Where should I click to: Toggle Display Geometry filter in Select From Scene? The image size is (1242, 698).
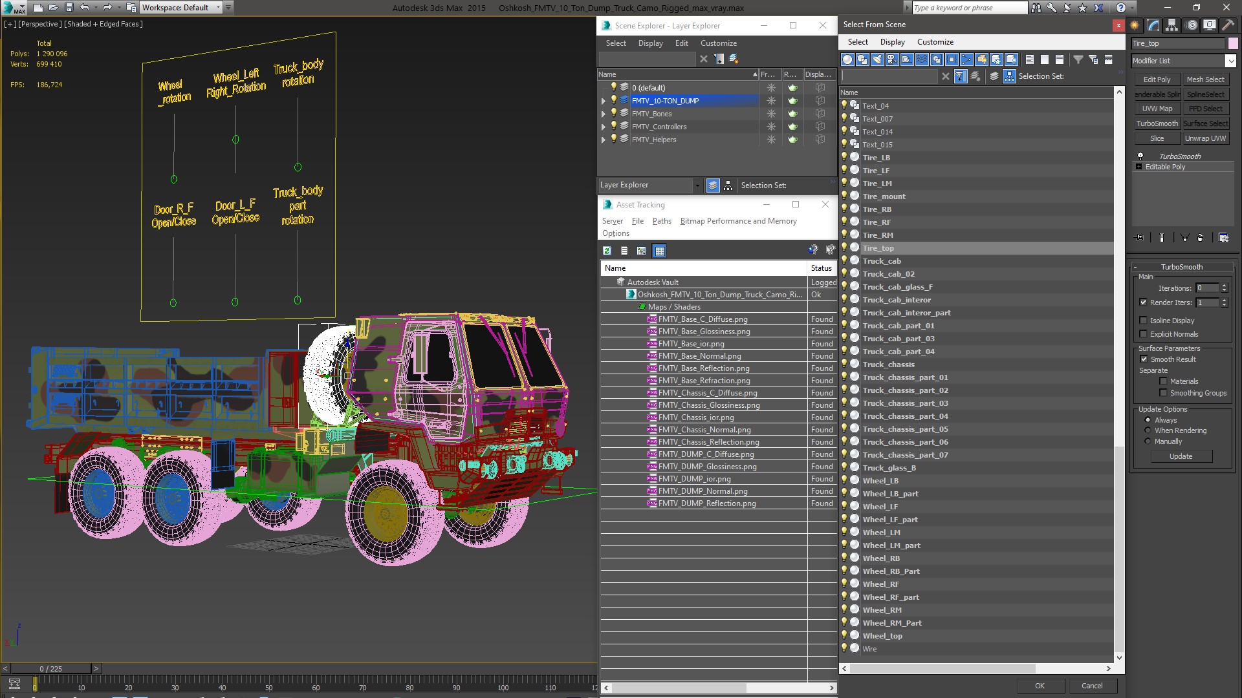click(847, 59)
